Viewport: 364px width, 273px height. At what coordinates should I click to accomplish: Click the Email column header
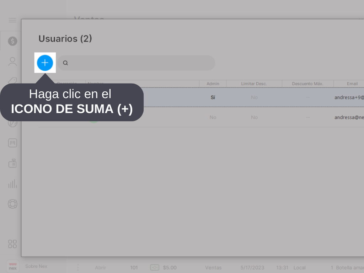coord(352,84)
